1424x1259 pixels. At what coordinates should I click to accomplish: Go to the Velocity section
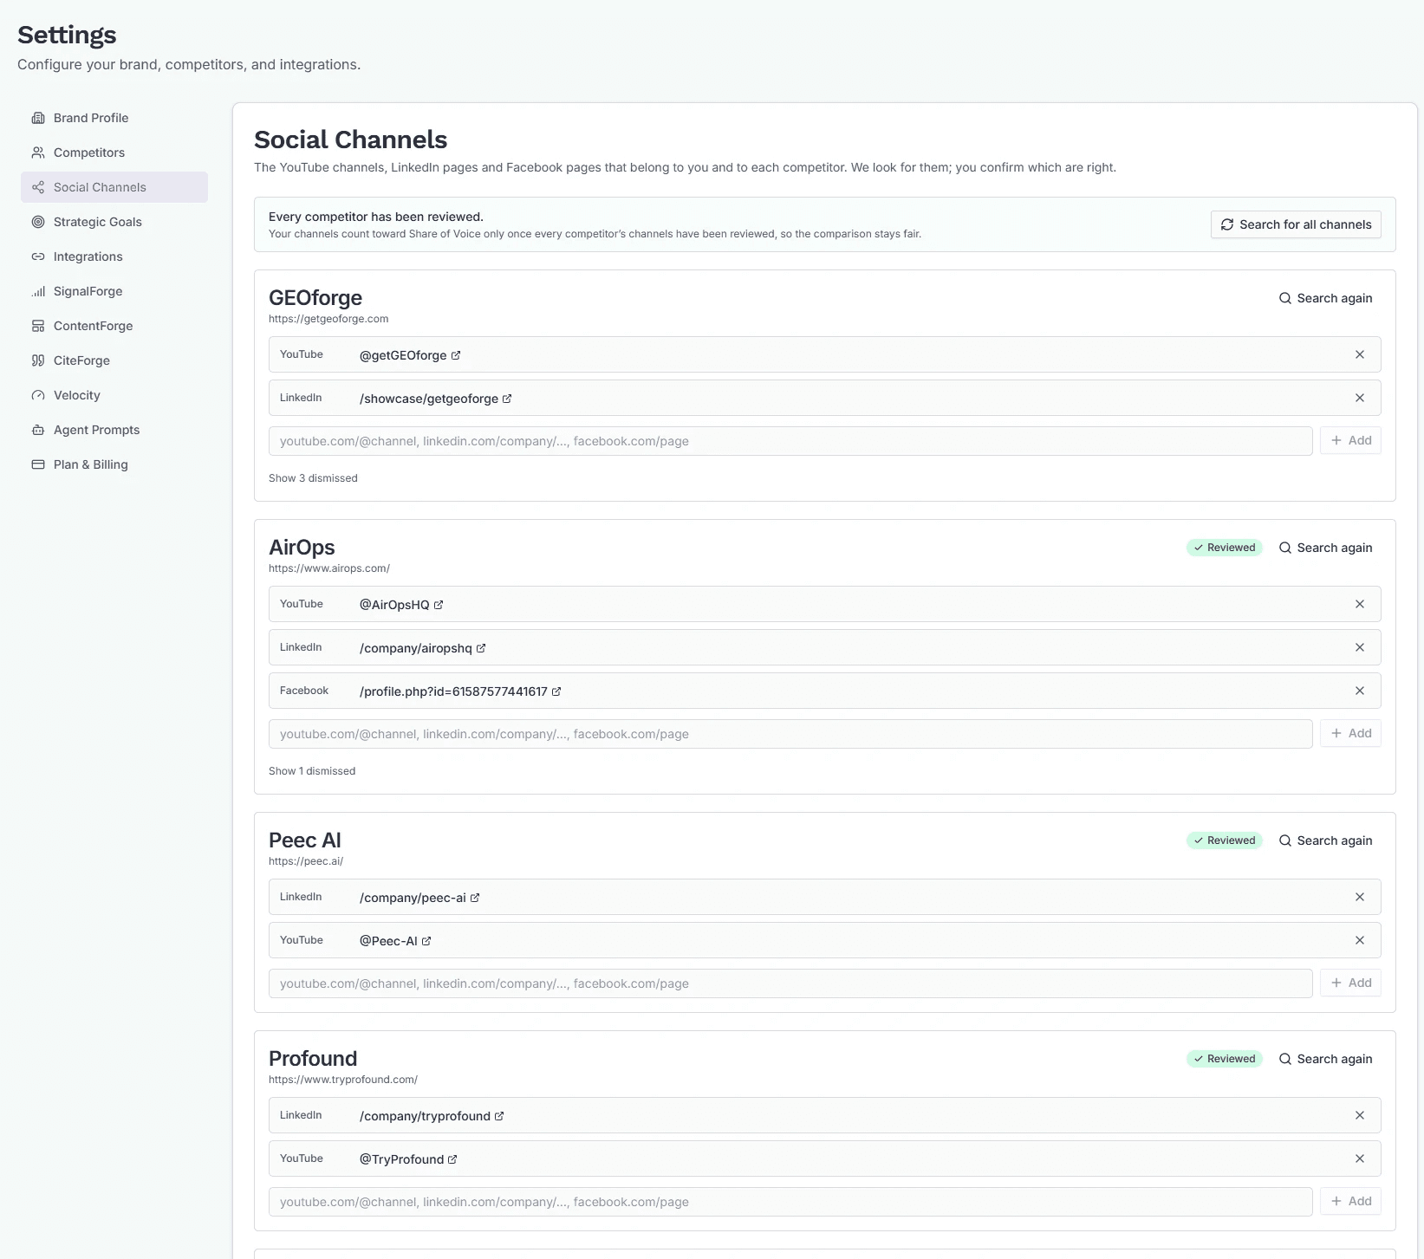pyautogui.click(x=114, y=395)
